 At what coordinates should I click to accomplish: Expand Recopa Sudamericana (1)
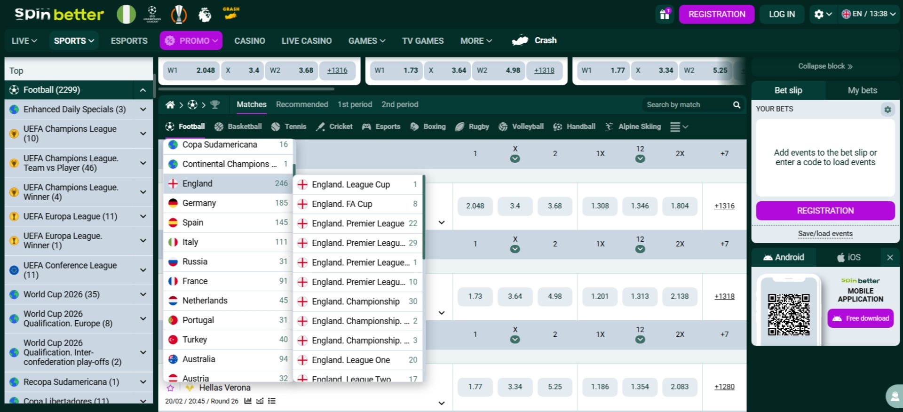(x=143, y=382)
